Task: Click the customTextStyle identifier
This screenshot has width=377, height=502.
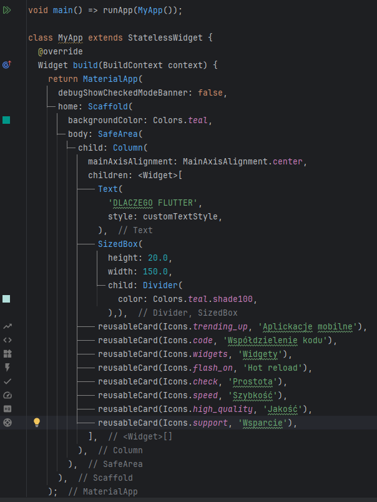Action: (182, 216)
